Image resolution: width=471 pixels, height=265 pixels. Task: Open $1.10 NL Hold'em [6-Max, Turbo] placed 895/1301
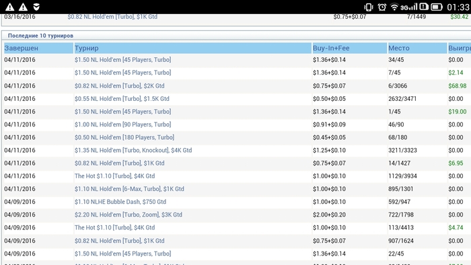pos(129,189)
